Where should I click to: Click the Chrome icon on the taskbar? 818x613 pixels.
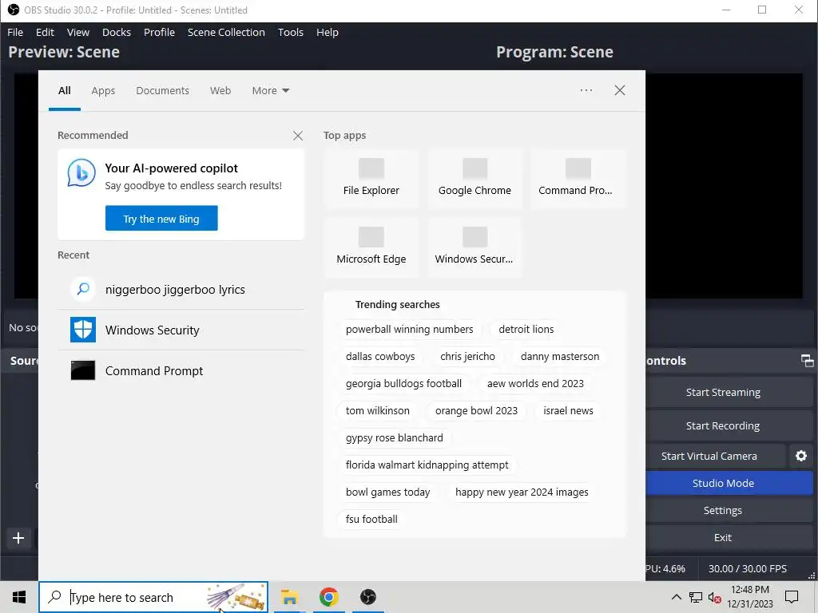pos(328,597)
